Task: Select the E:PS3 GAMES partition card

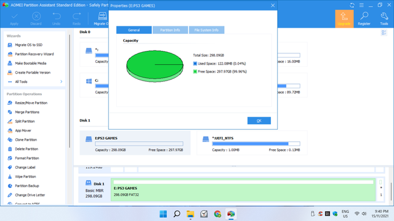Action: click(135, 143)
